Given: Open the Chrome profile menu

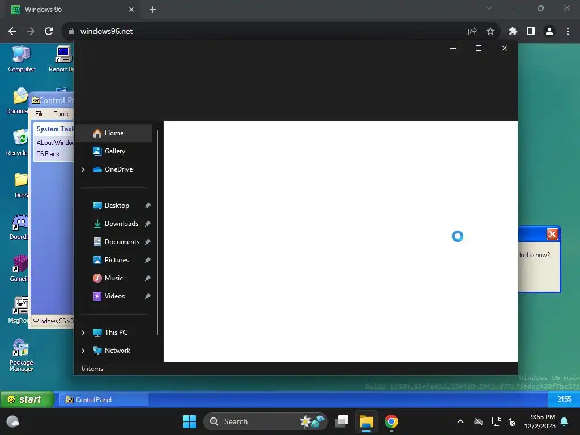Looking at the screenshot, I should (549, 32).
